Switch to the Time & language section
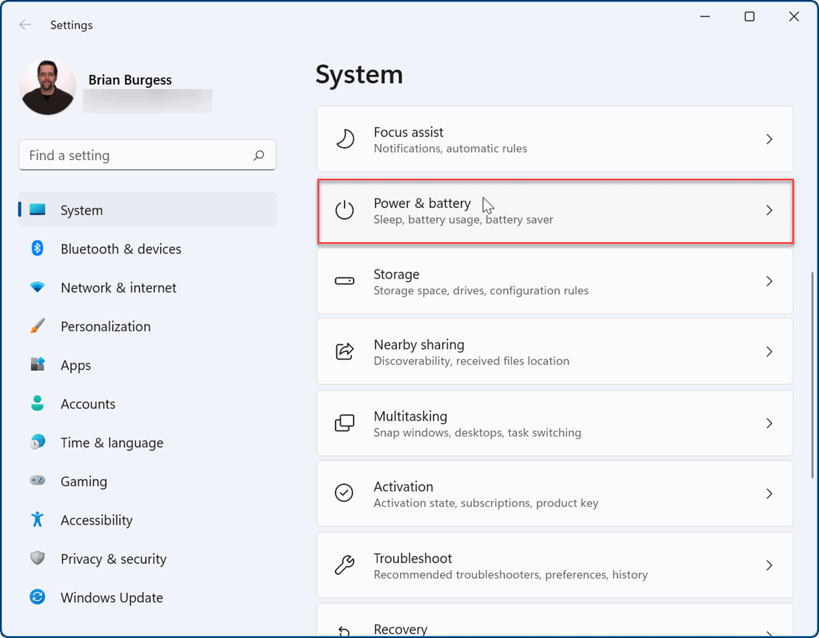The height and width of the screenshot is (638, 819). pos(112,442)
